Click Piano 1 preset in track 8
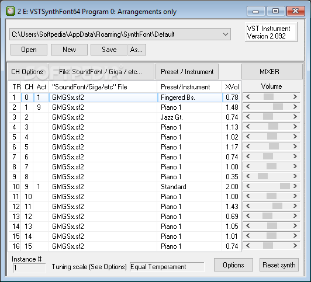311x282 pixels. click(189, 167)
